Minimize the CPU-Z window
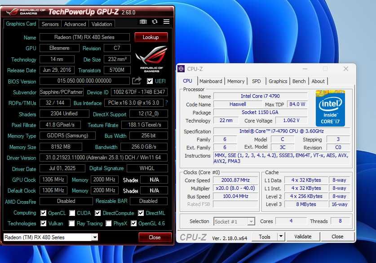 (305, 69)
